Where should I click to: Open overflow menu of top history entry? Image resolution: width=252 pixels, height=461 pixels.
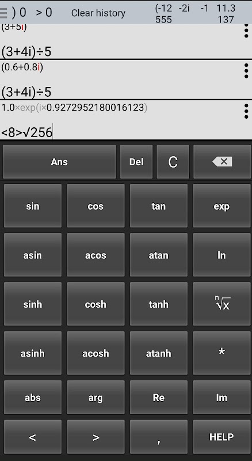(x=246, y=31)
